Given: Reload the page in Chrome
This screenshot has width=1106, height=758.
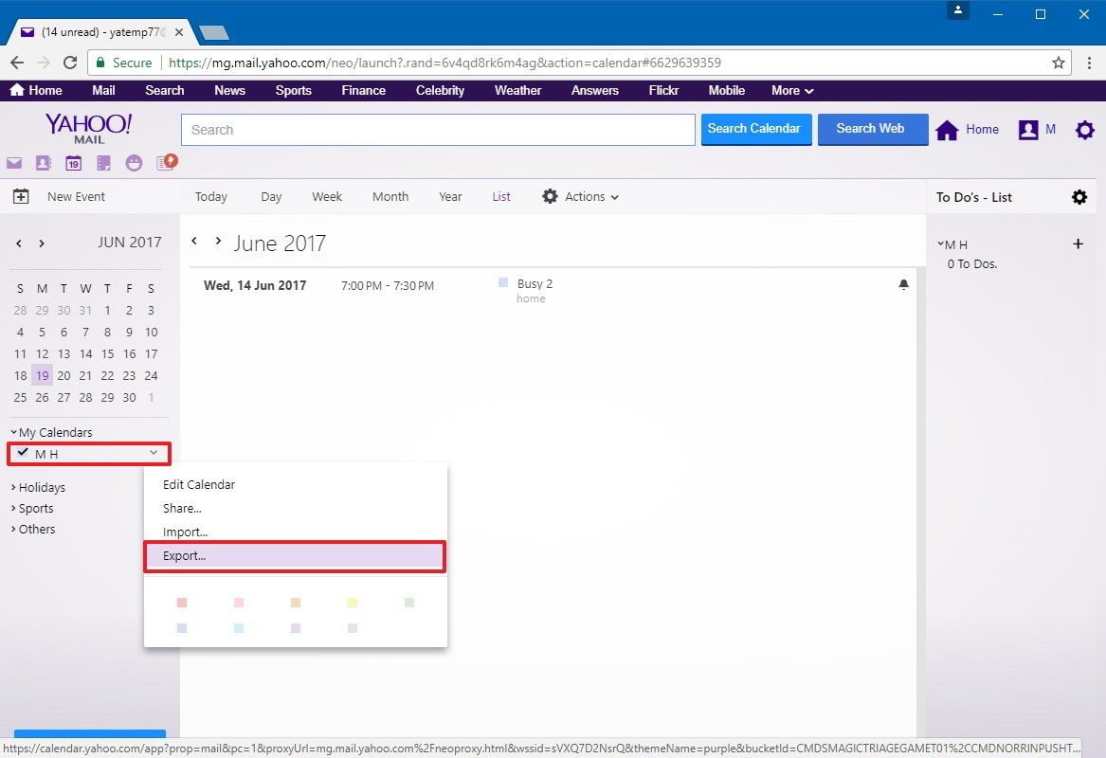Looking at the screenshot, I should tap(70, 63).
